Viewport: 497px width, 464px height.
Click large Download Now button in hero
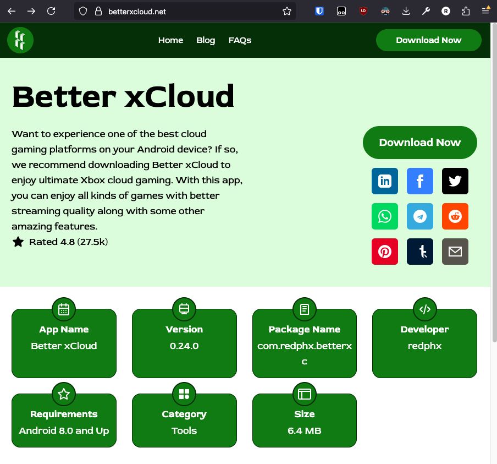[x=419, y=143]
